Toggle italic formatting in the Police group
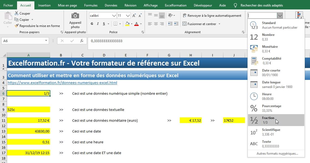This screenshot has width=310, height=163. [x=98, y=24]
